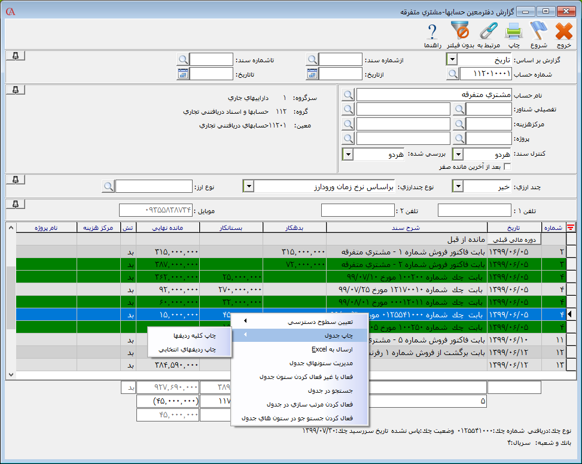Screen dimensions: 582x464
Task: Select ارسال به Excel from context menu
Action: click(332, 349)
